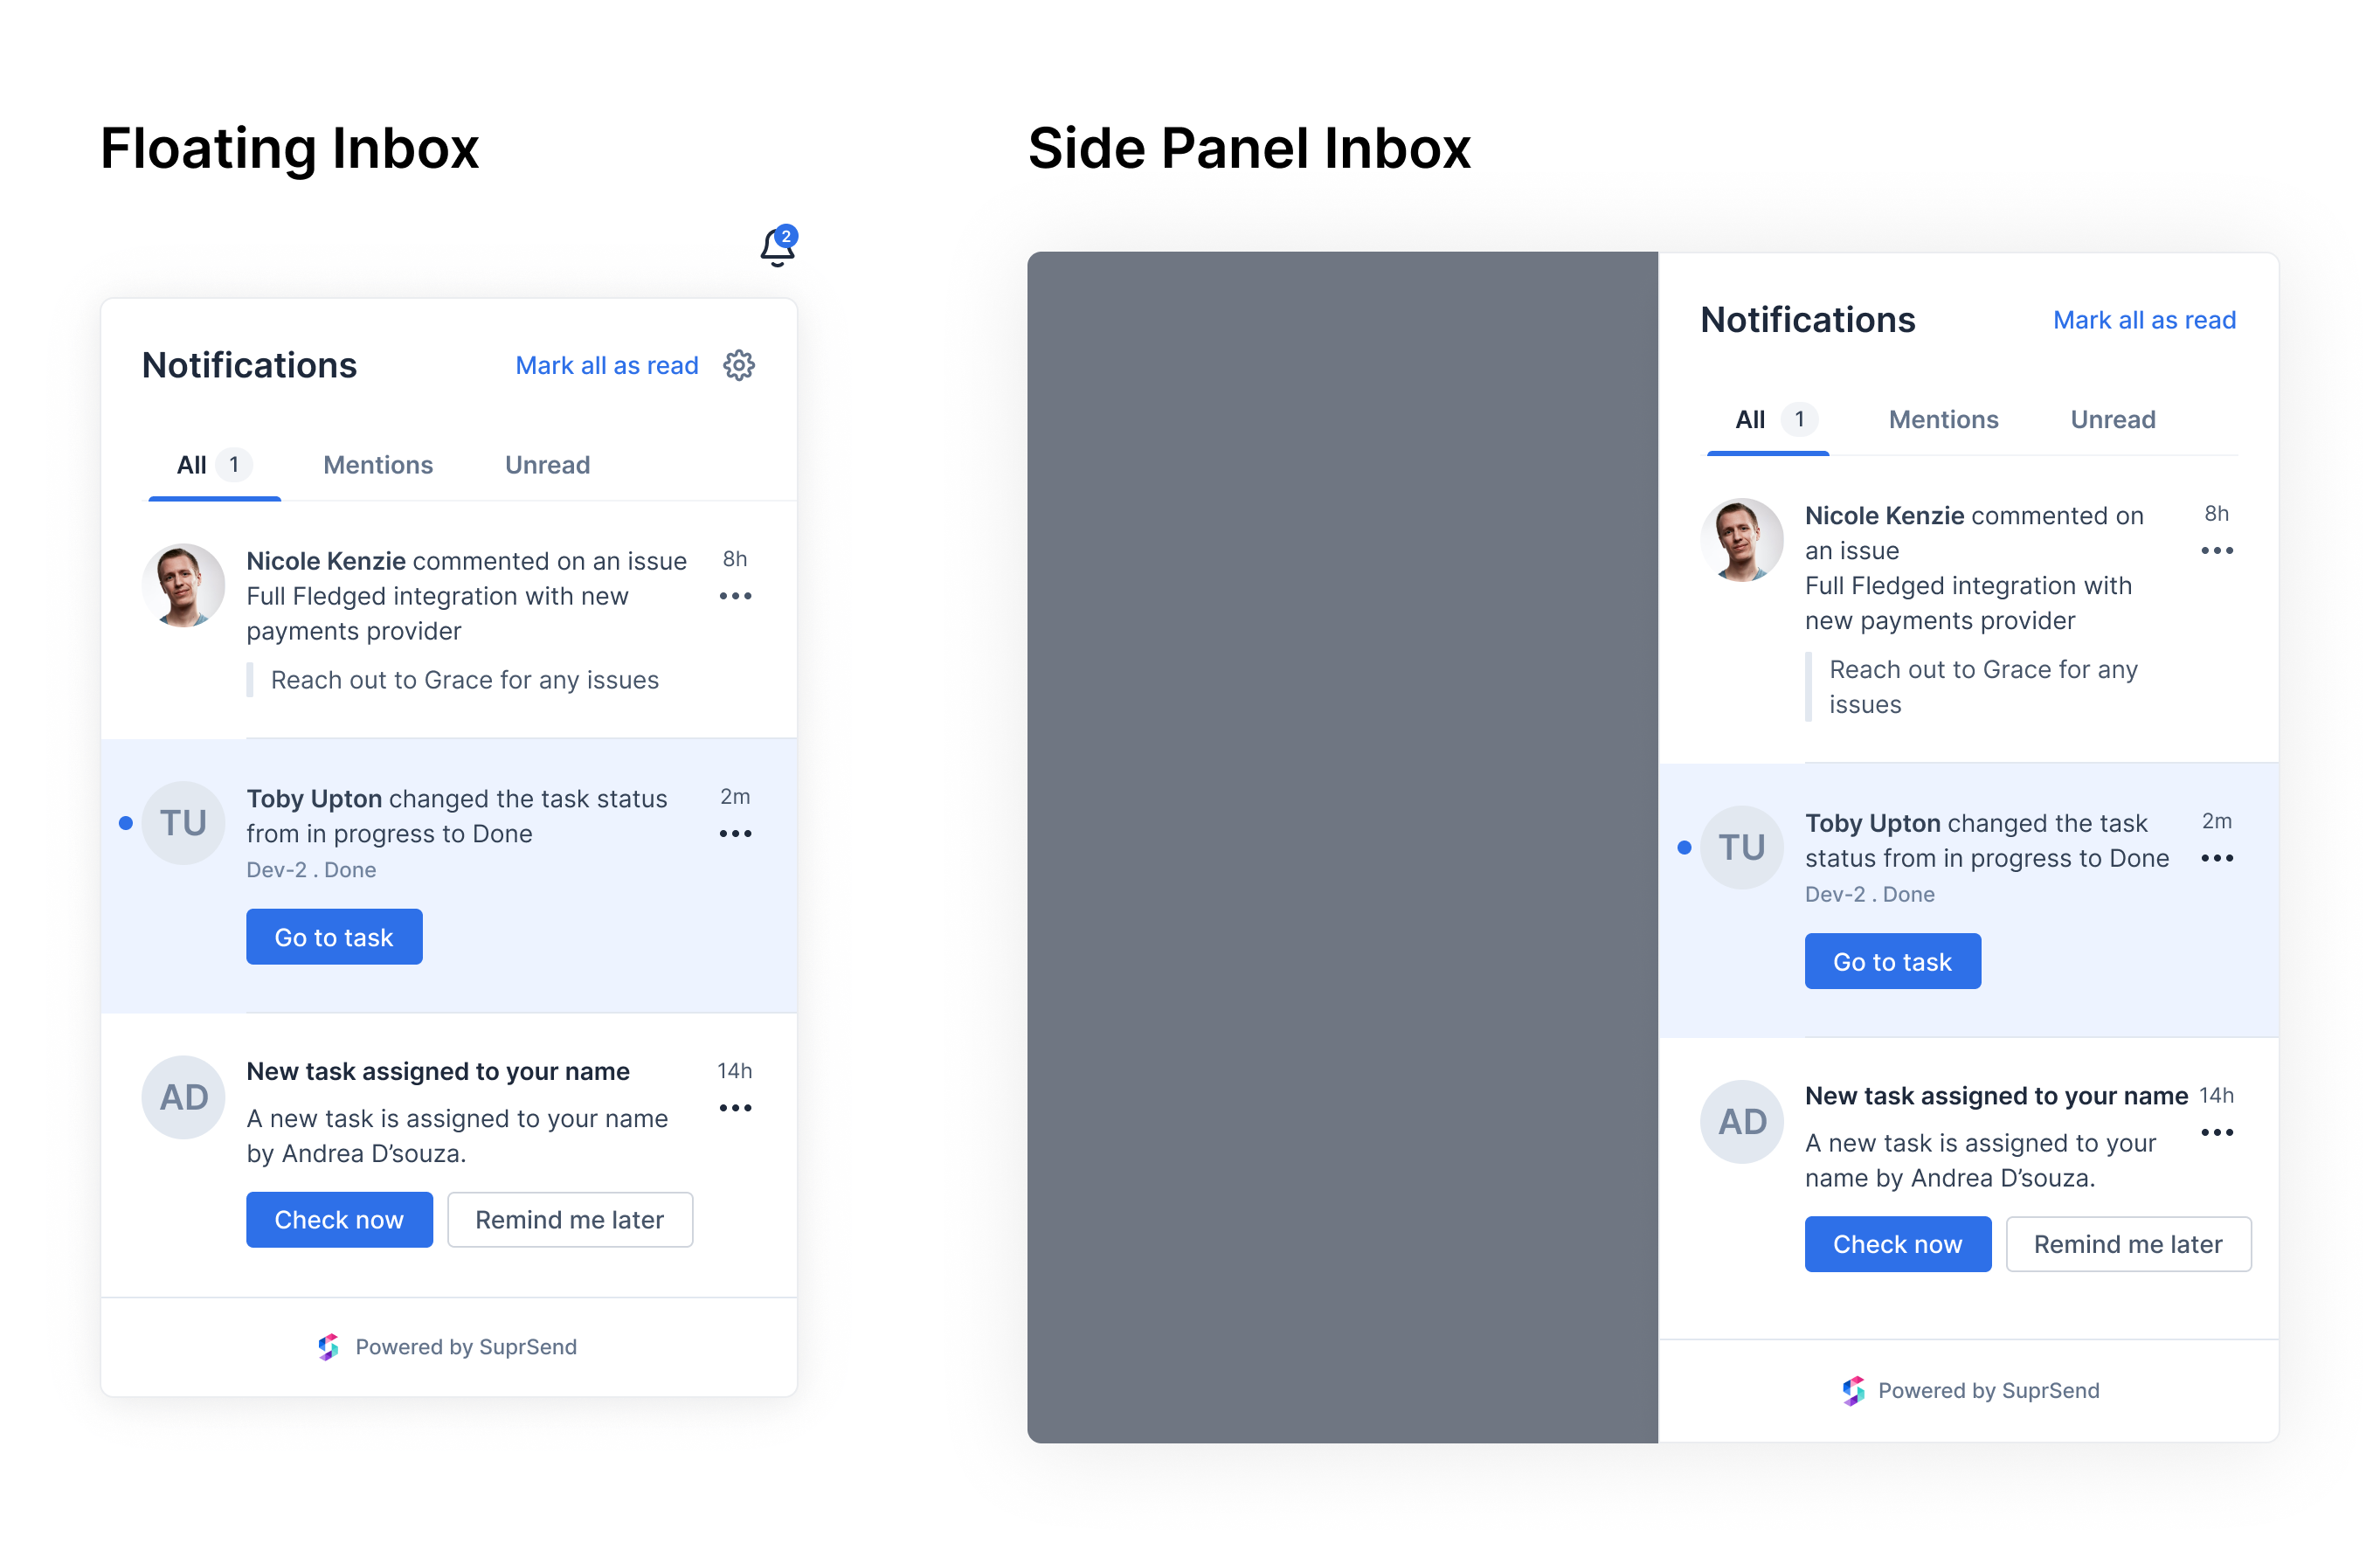This screenshot has width=2380, height=1557.
Task: Click Check now in side panel
Action: point(1897,1243)
